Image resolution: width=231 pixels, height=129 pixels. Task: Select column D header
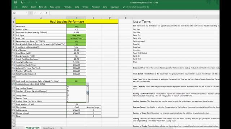[110, 18]
